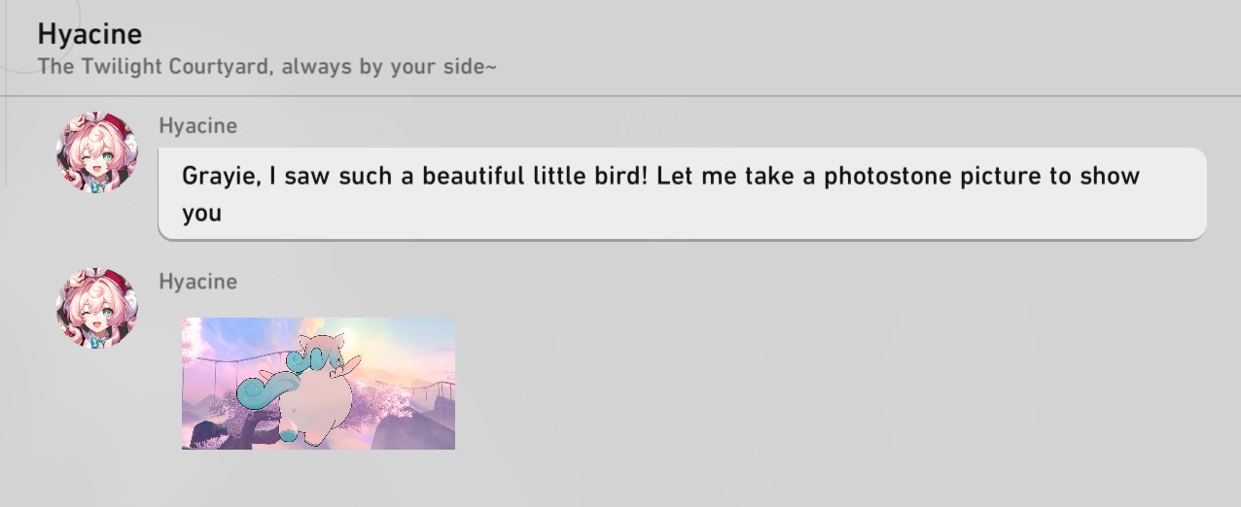Viewport: 1241px width, 507px height.
Task: Click Hyacine's avatar beside the photo message
Action: pos(96,308)
